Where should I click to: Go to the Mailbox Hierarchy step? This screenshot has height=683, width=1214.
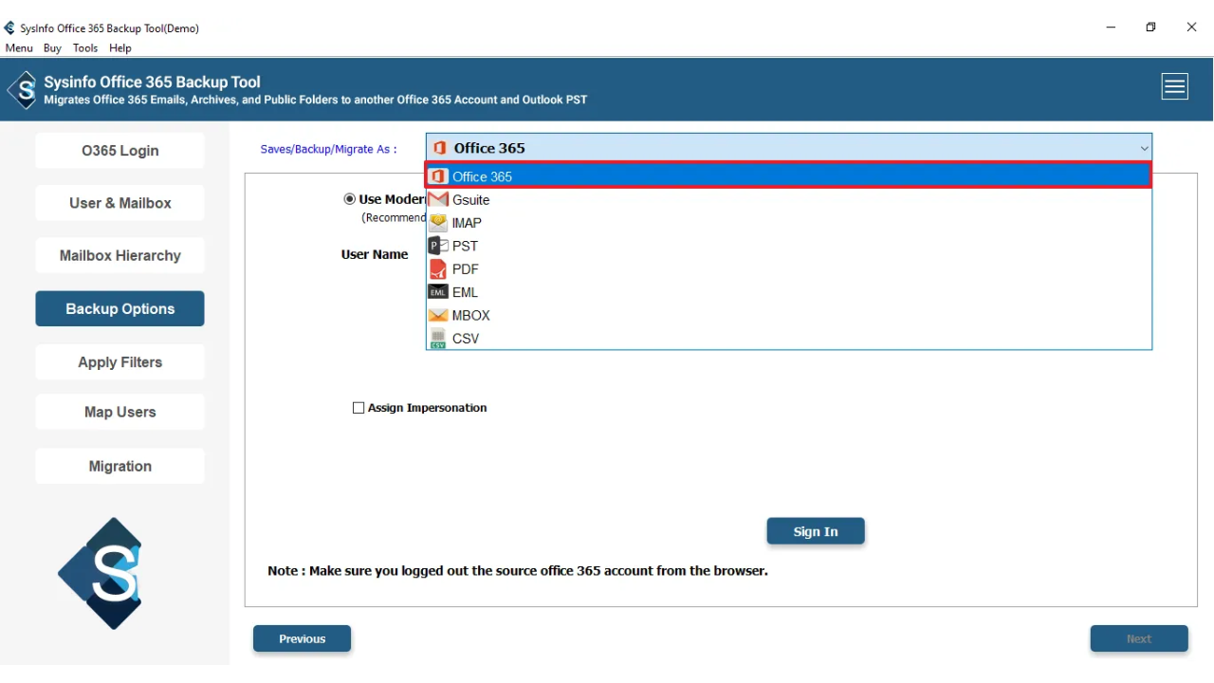tap(120, 256)
